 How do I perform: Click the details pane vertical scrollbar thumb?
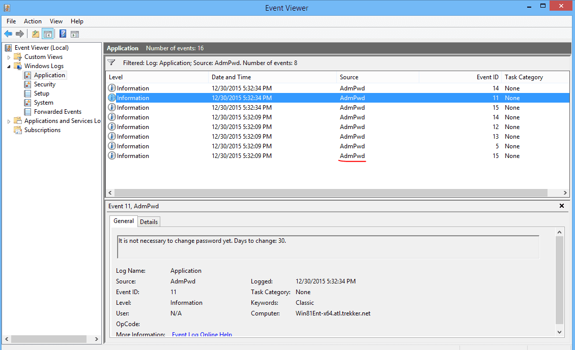tap(559, 280)
